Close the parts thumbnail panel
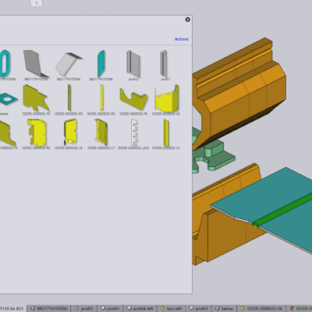This screenshot has height=312, width=312. 187,19
